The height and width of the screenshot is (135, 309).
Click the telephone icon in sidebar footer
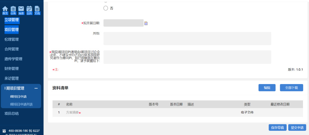click(x=4, y=131)
